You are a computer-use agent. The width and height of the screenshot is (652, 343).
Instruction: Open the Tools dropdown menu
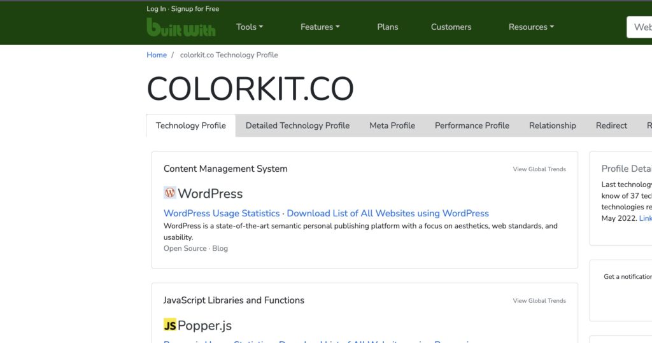[x=250, y=27]
